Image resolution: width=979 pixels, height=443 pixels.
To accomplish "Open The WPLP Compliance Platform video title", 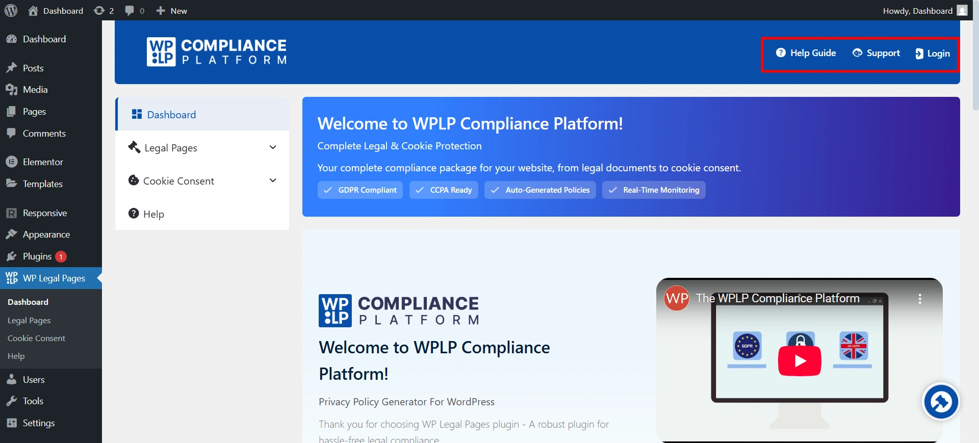I will pos(778,298).
